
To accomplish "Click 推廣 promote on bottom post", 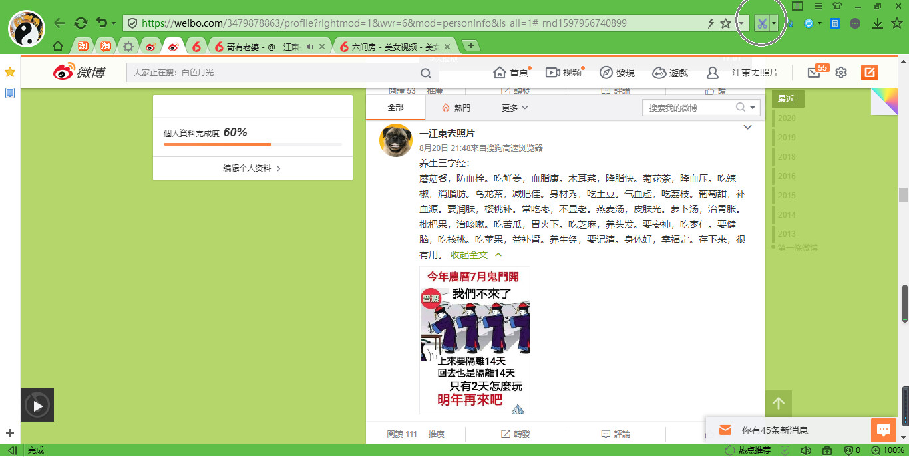I will (436, 434).
